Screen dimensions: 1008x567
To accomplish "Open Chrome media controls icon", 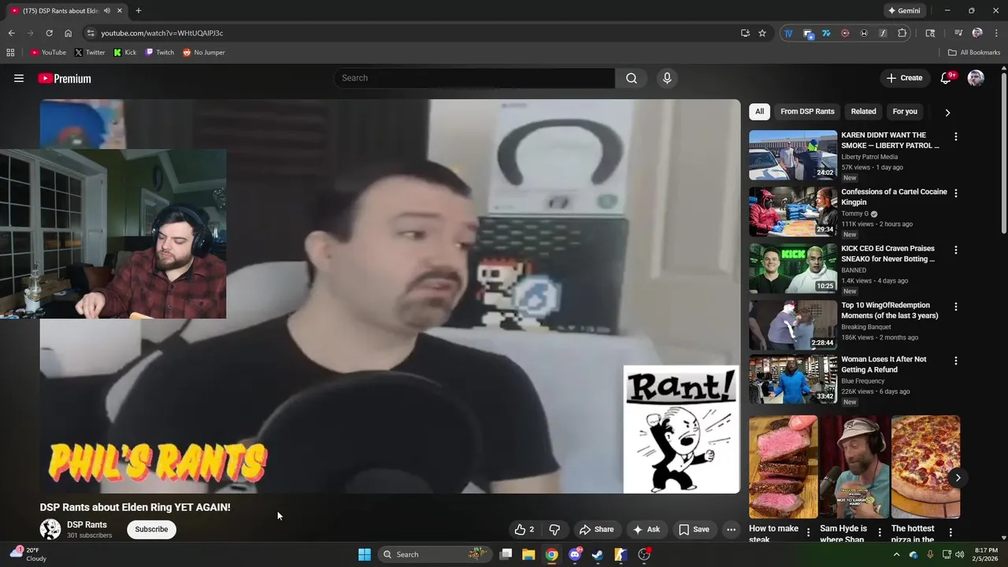I will [958, 33].
